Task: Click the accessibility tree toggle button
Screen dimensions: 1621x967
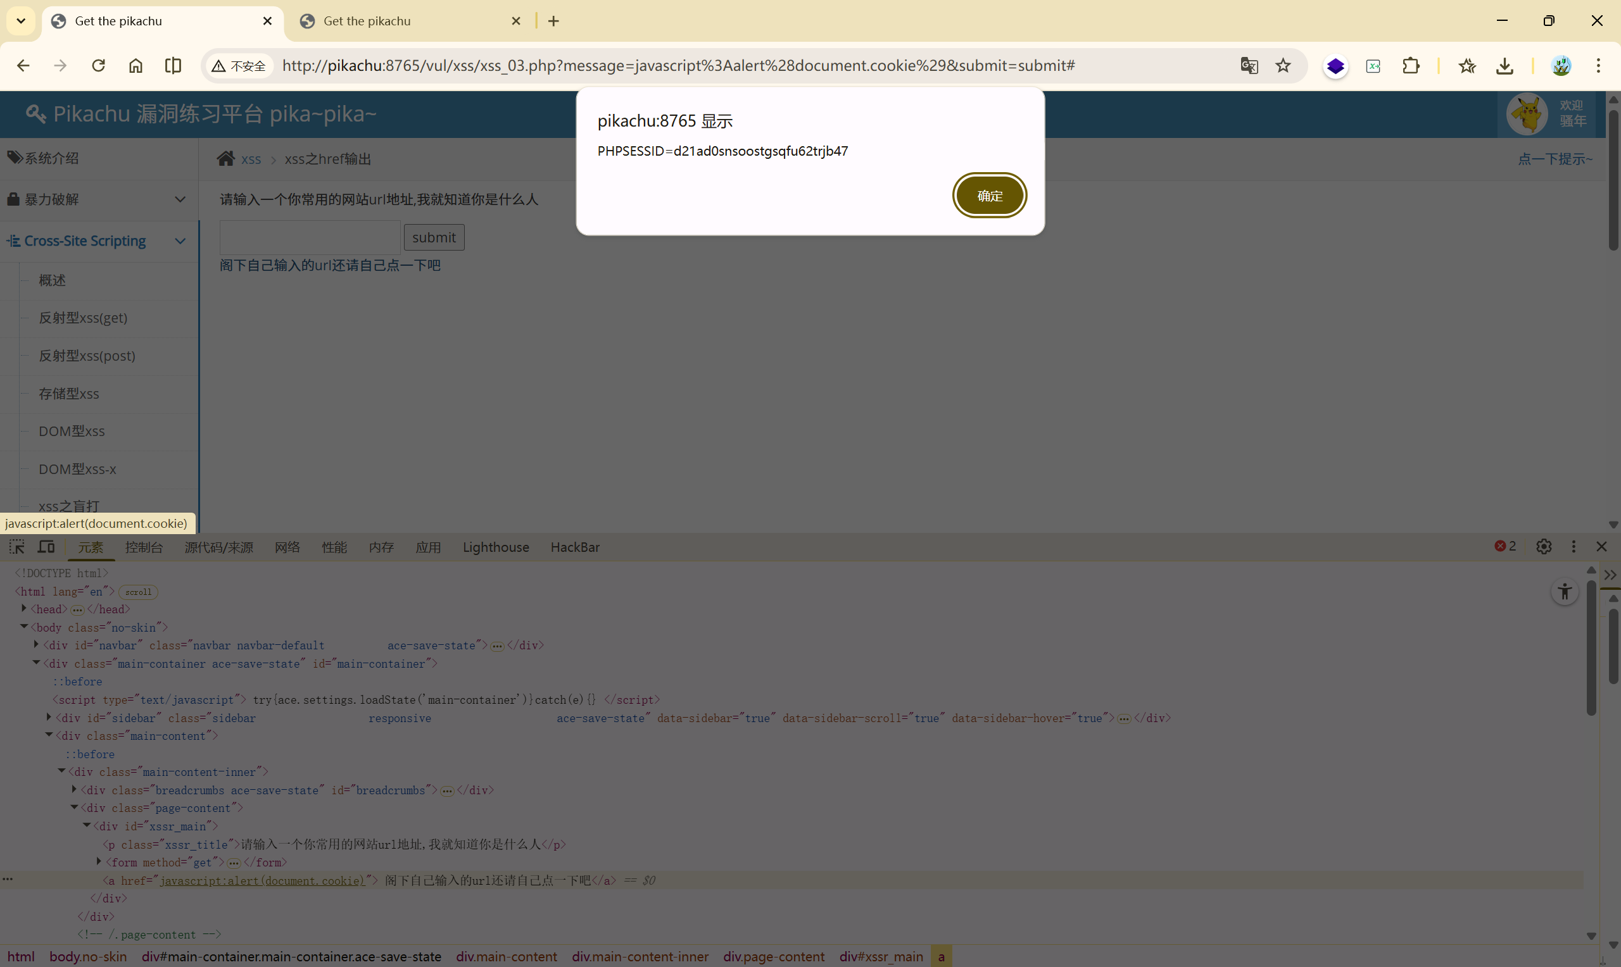Action: [1563, 592]
